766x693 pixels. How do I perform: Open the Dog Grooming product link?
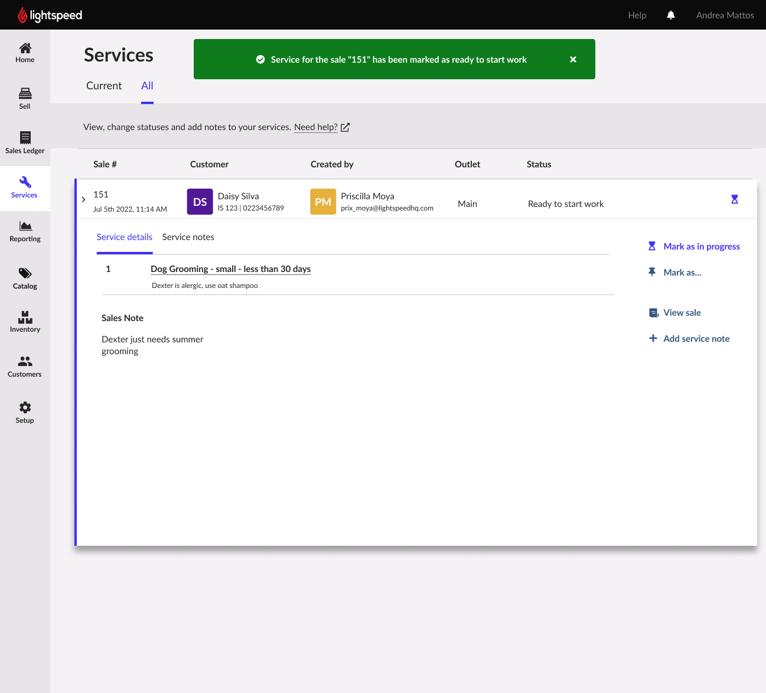pos(230,269)
